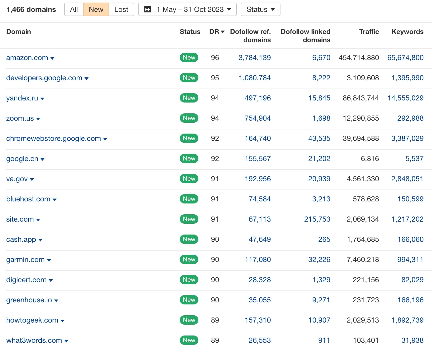Expand the yandex.ru dropdown arrow

(42, 99)
